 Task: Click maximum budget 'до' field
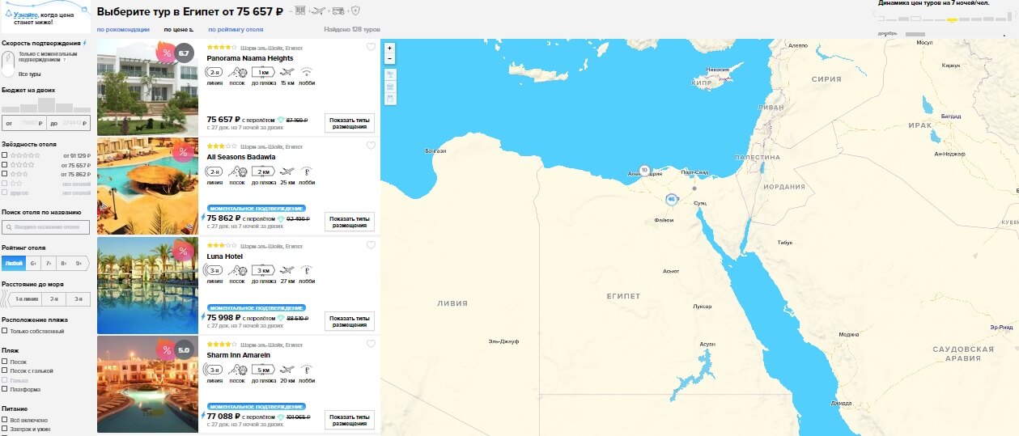click(x=69, y=123)
